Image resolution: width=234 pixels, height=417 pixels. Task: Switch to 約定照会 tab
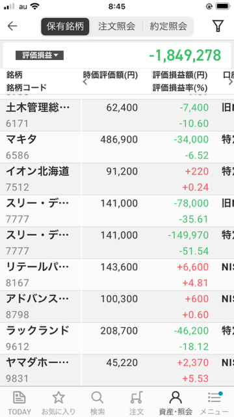[x=168, y=26]
